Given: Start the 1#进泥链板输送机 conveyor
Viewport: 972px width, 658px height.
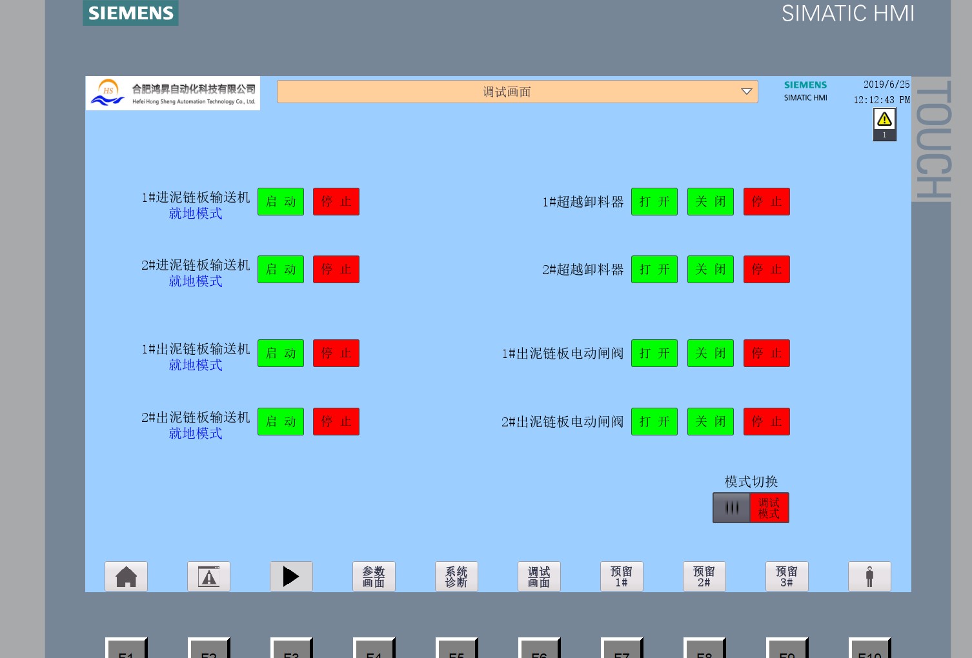Looking at the screenshot, I should 281,201.
